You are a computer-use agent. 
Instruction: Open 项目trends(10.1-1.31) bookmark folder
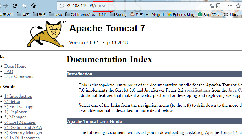[86, 15]
